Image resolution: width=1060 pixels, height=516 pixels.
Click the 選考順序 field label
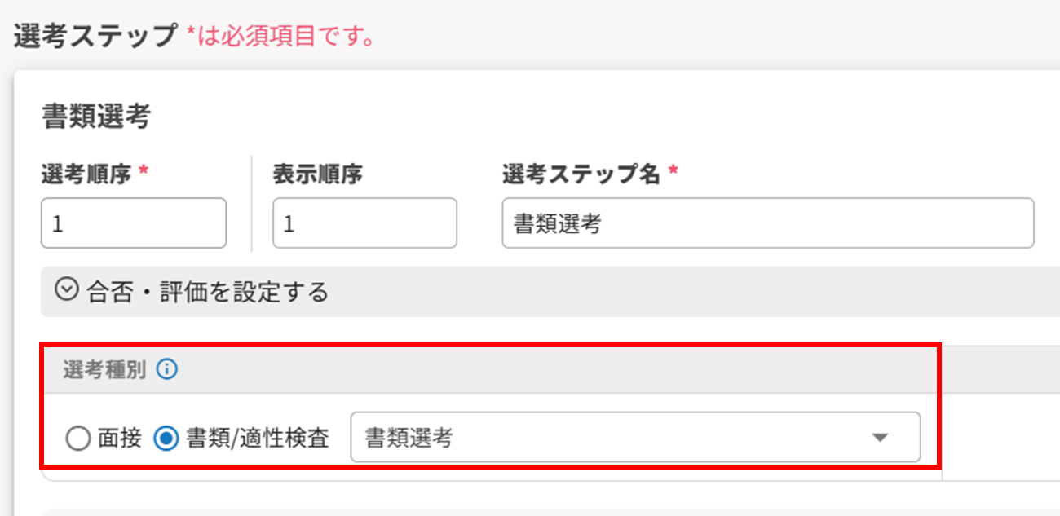point(86,174)
